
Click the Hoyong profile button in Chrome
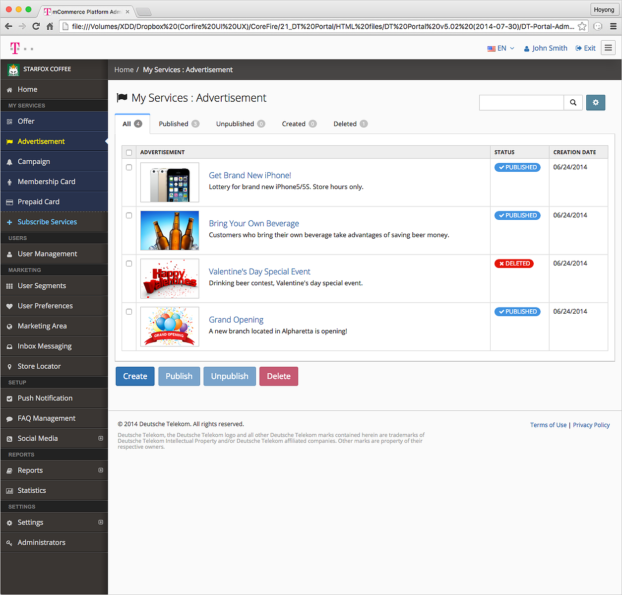(x=604, y=9)
